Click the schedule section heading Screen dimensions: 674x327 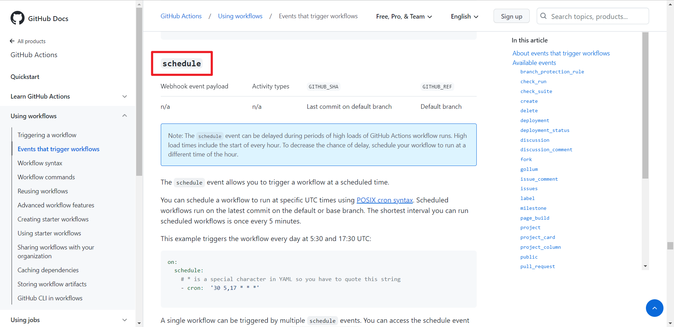pyautogui.click(x=182, y=64)
